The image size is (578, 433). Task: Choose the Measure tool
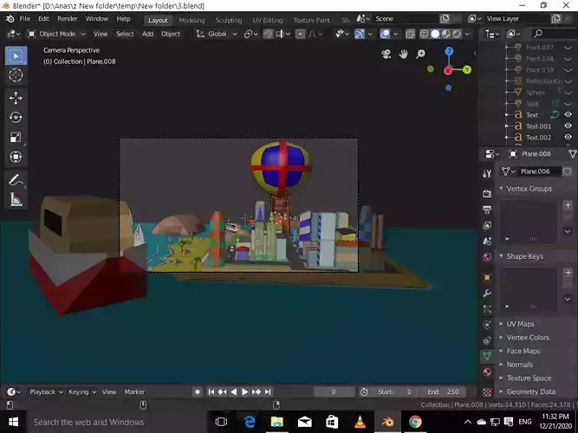(16, 200)
